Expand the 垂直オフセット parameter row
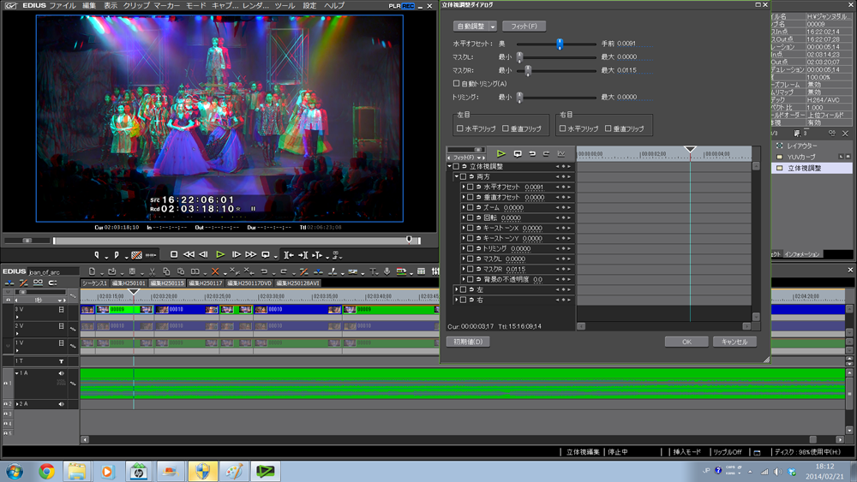 point(464,197)
